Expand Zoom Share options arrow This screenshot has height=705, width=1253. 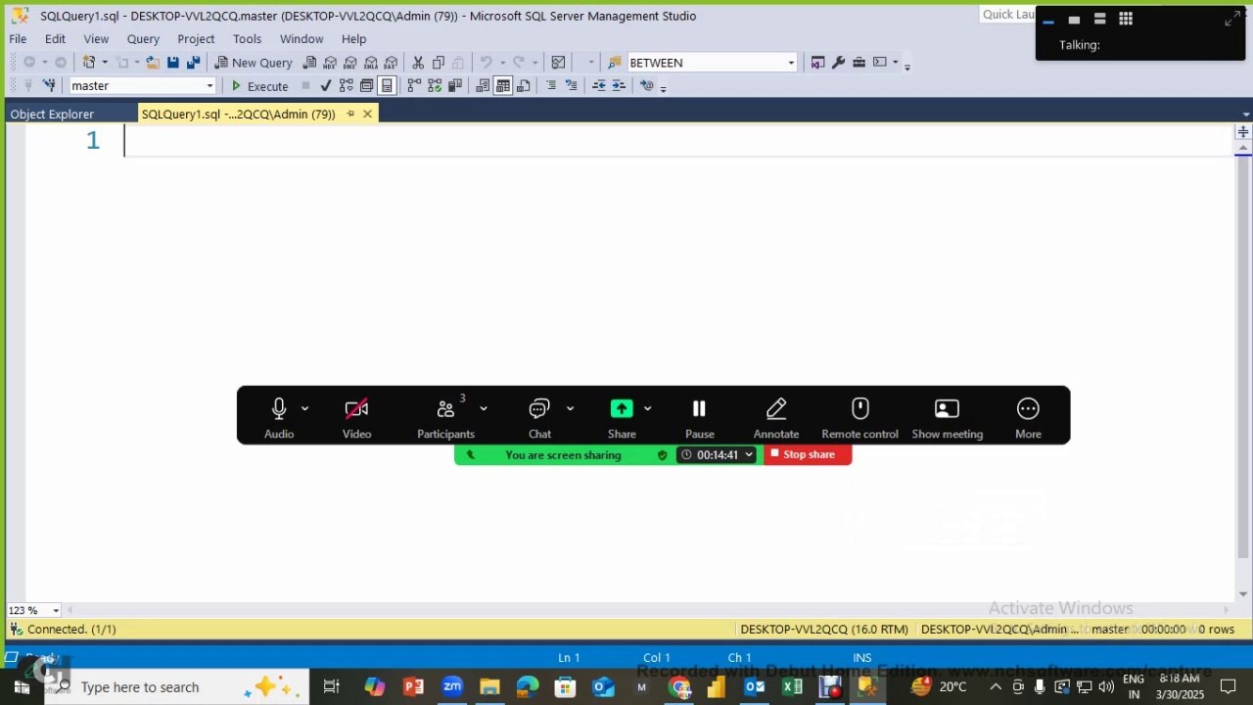647,408
